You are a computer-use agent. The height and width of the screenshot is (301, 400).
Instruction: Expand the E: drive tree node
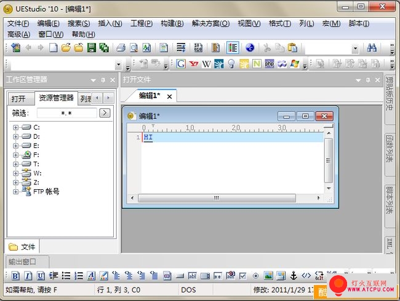(x=15, y=146)
